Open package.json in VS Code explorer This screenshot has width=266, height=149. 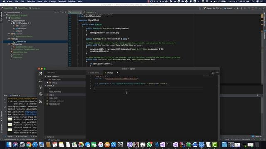click(x=54, y=104)
